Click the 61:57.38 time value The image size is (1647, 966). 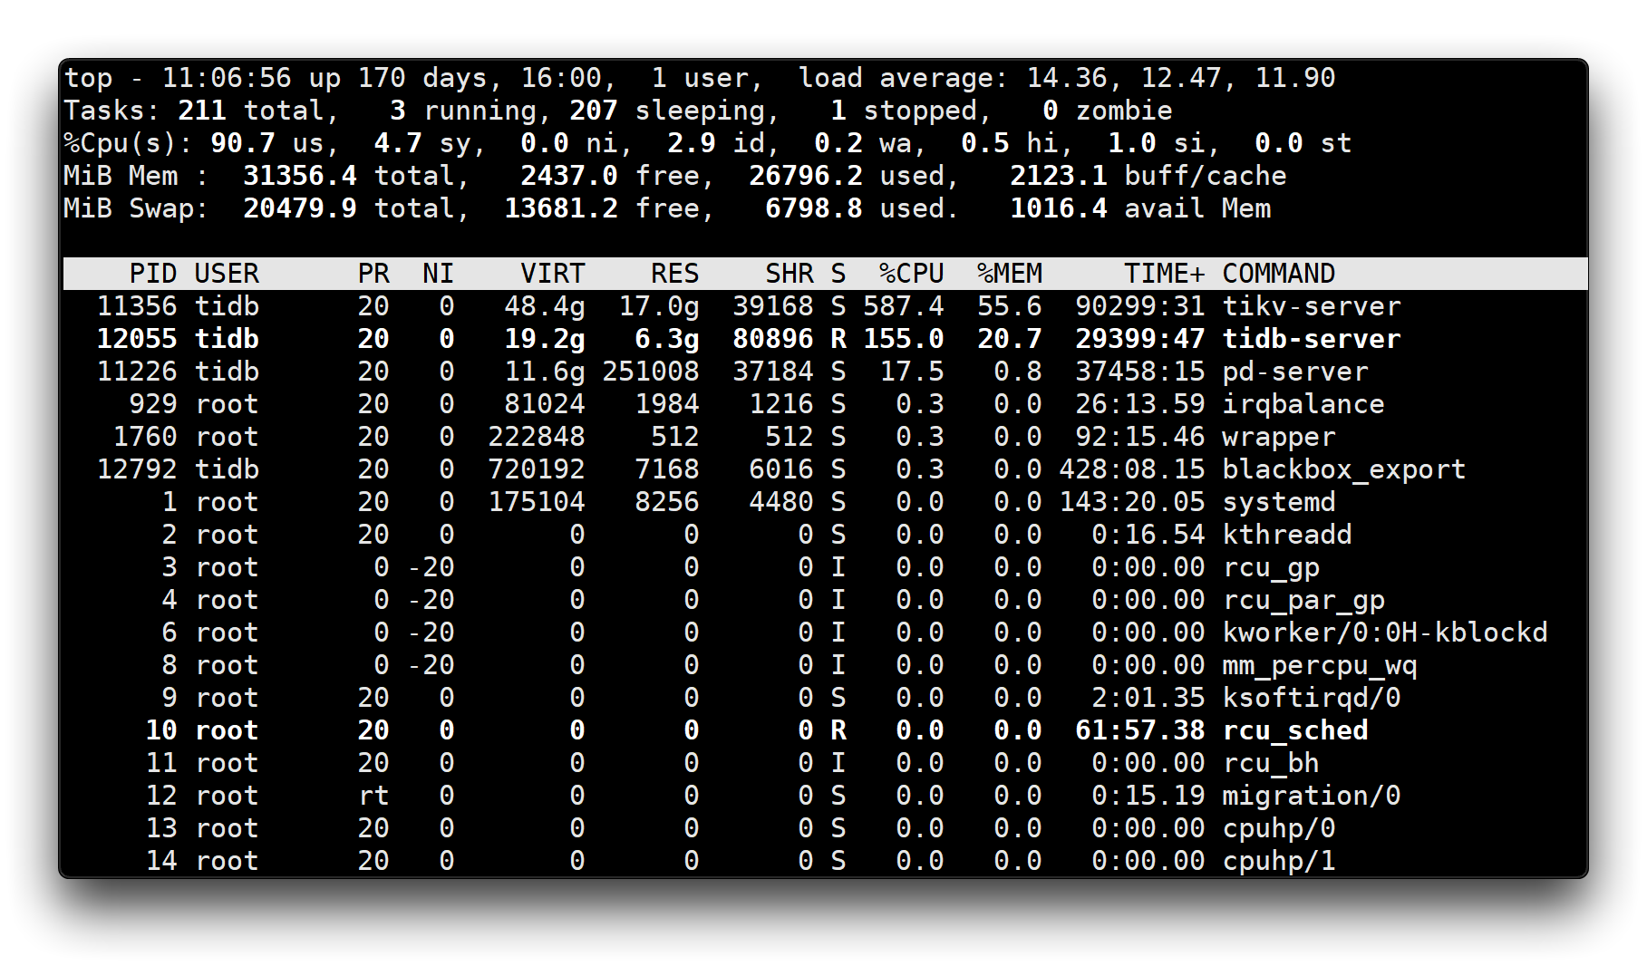click(1140, 730)
